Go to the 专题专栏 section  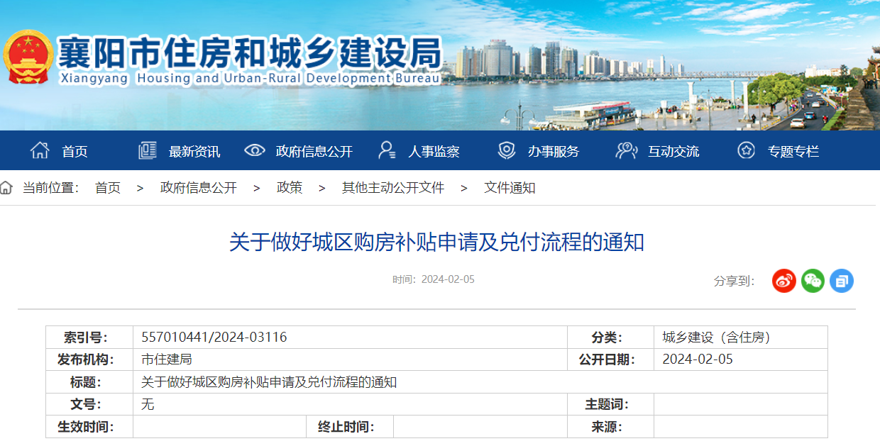(x=793, y=151)
